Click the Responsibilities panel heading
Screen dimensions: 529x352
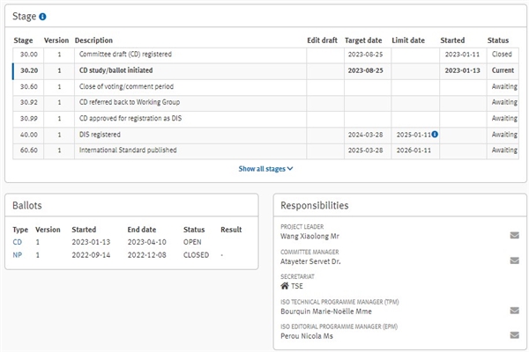[314, 205]
